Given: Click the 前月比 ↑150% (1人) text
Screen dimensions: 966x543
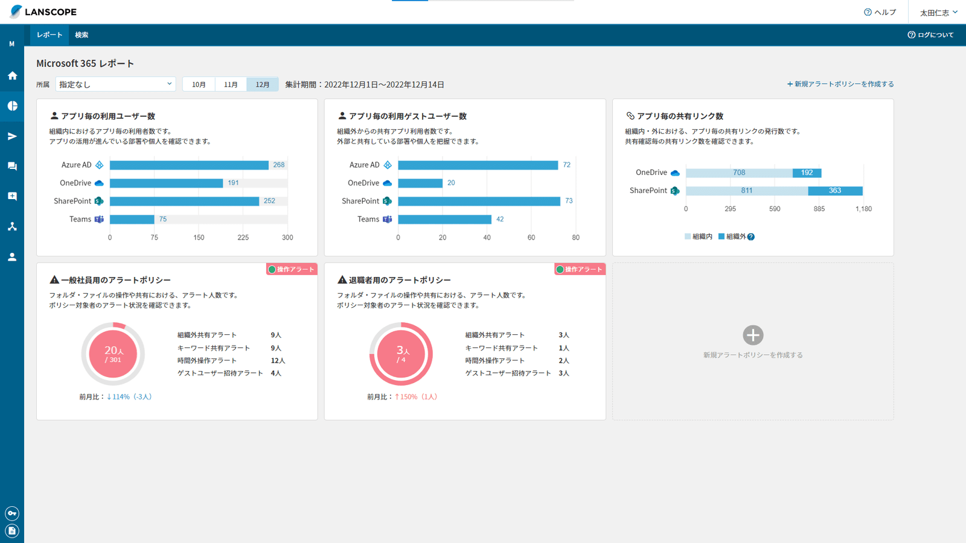Looking at the screenshot, I should pyautogui.click(x=402, y=397).
